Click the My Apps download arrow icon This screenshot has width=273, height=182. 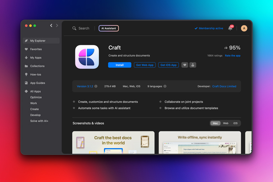click(x=26, y=58)
